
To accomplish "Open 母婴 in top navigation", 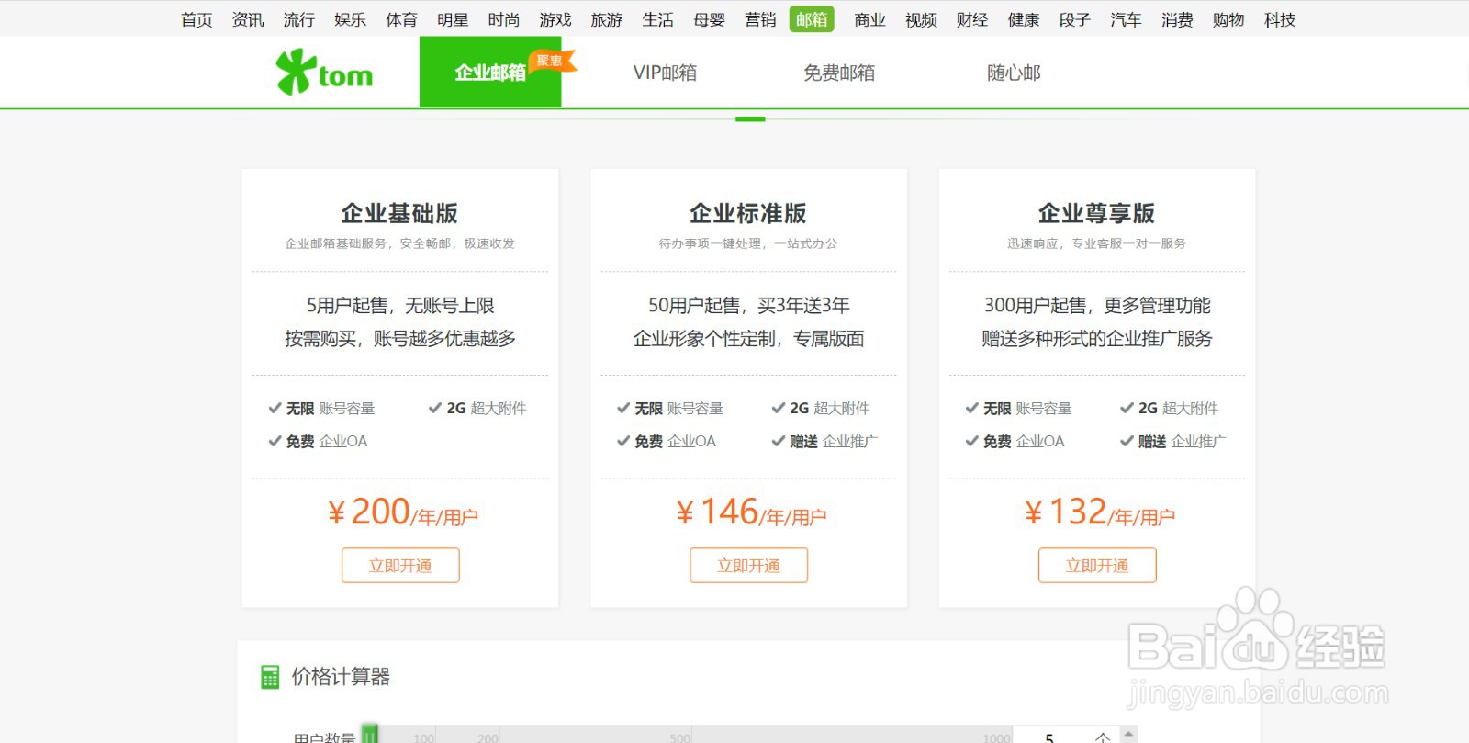I will coord(710,19).
